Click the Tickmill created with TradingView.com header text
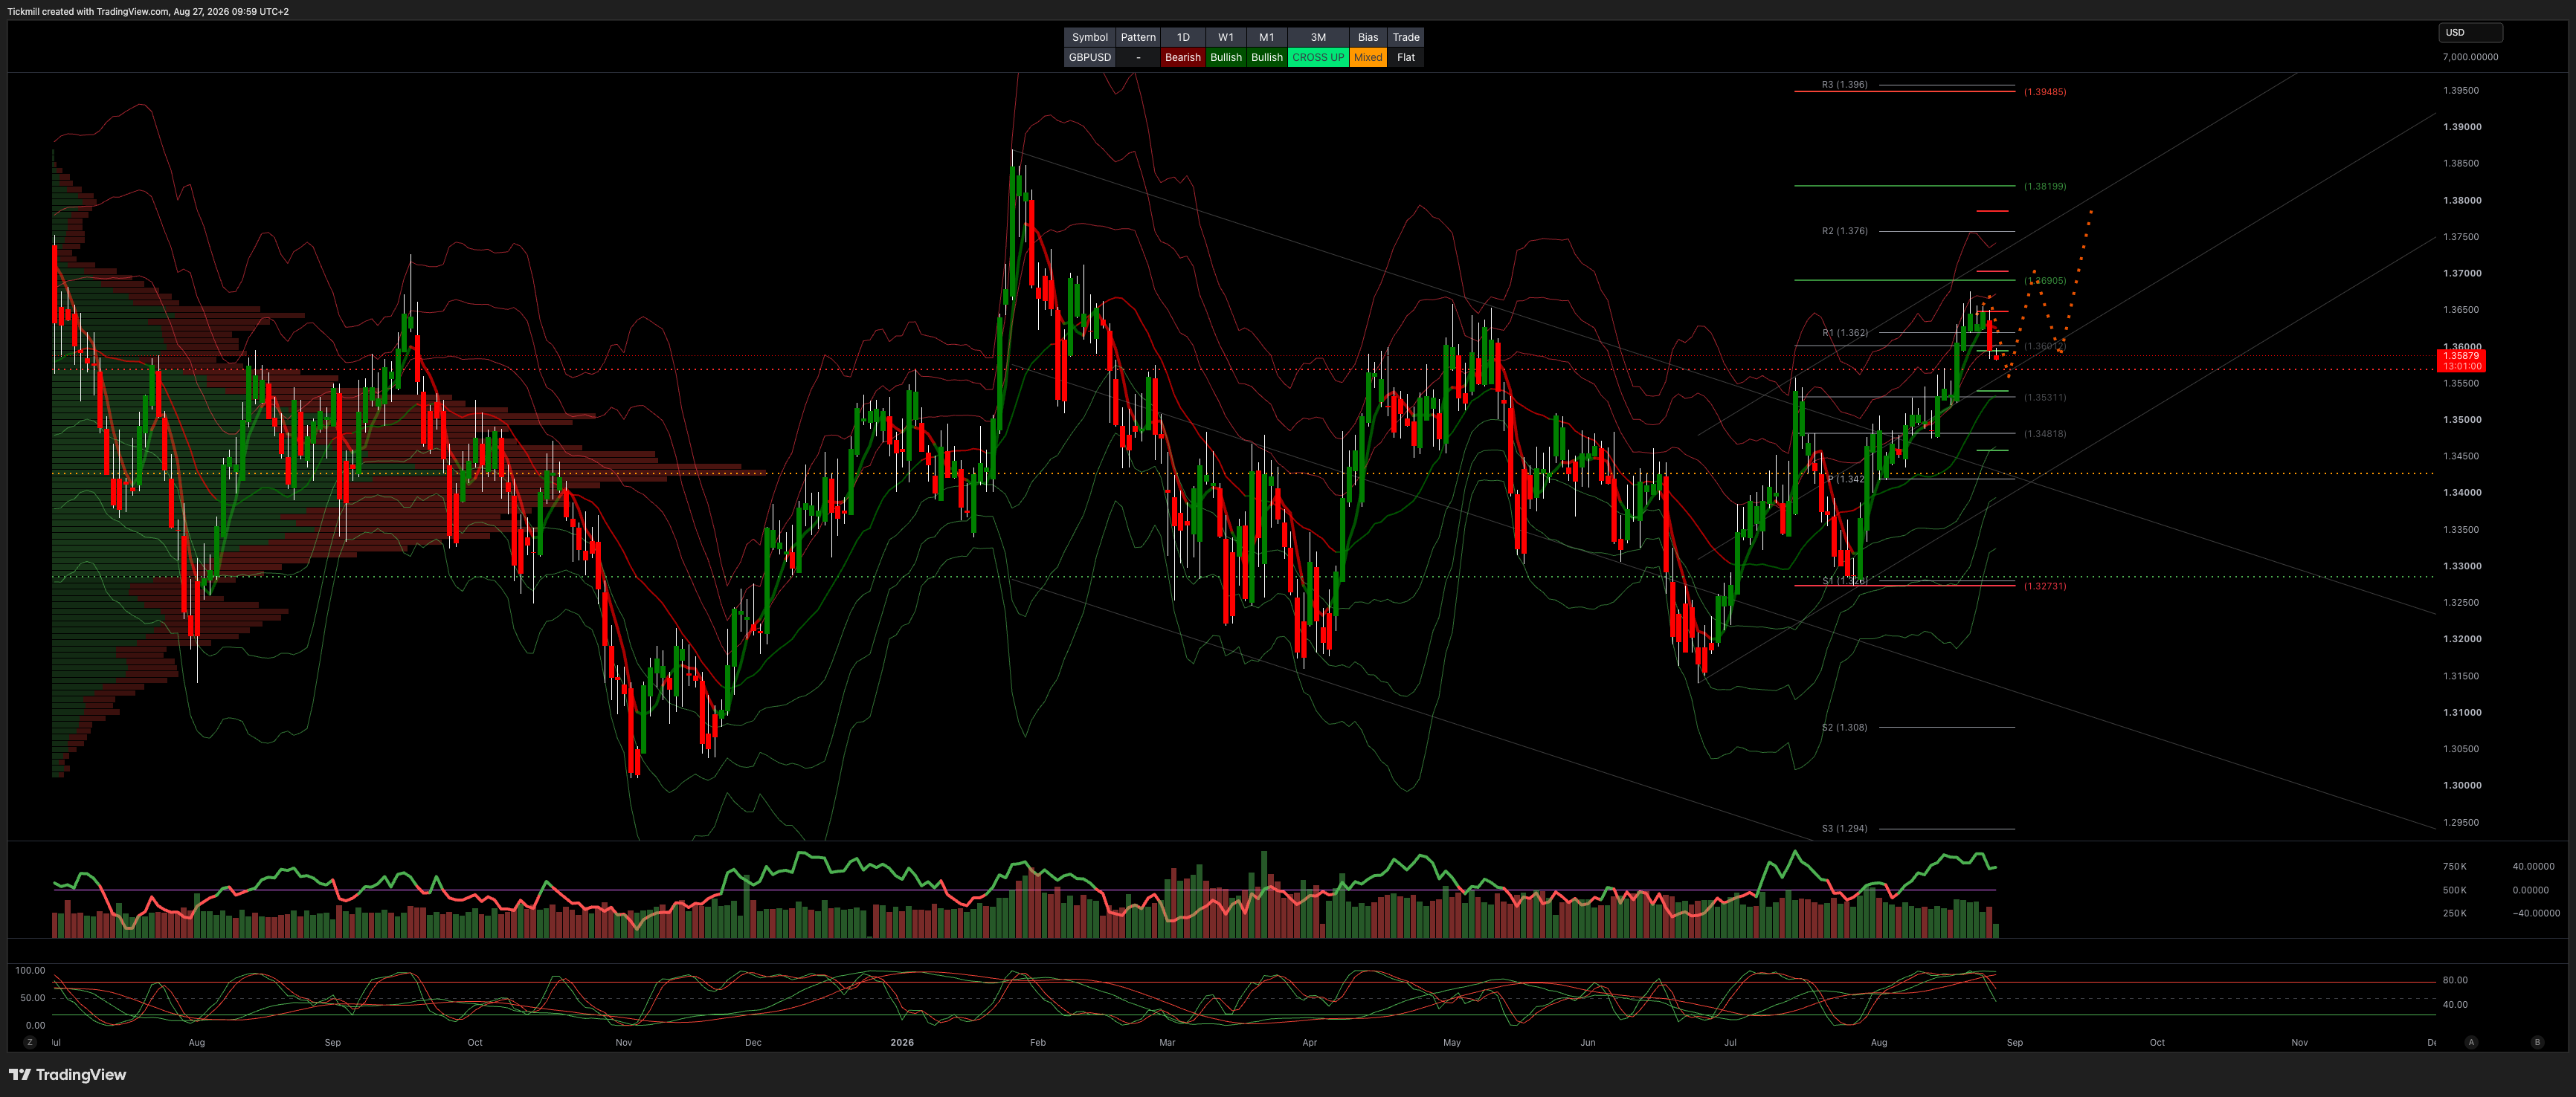This screenshot has height=1097, width=2576. coord(148,11)
